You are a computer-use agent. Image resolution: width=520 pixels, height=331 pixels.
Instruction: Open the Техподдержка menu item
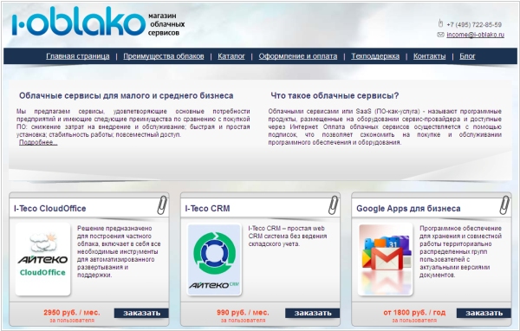(375, 56)
